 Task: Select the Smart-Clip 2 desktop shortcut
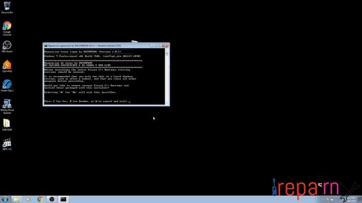7,86
